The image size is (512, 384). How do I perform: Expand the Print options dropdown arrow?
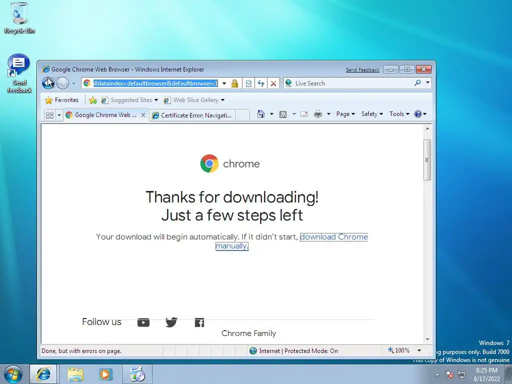329,114
